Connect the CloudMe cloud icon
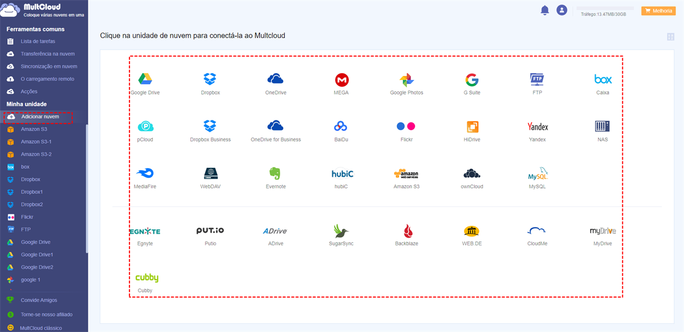Screen dimensions: 684x332 click(537, 230)
